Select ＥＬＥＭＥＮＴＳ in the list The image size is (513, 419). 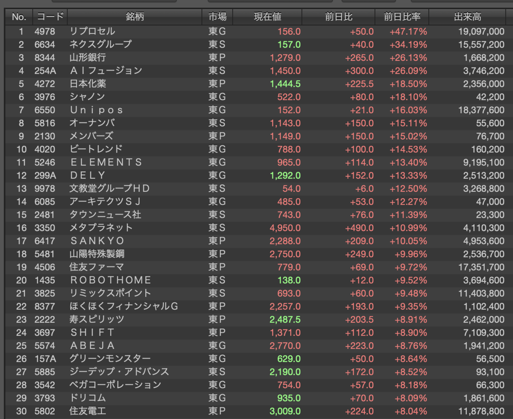[x=106, y=162]
